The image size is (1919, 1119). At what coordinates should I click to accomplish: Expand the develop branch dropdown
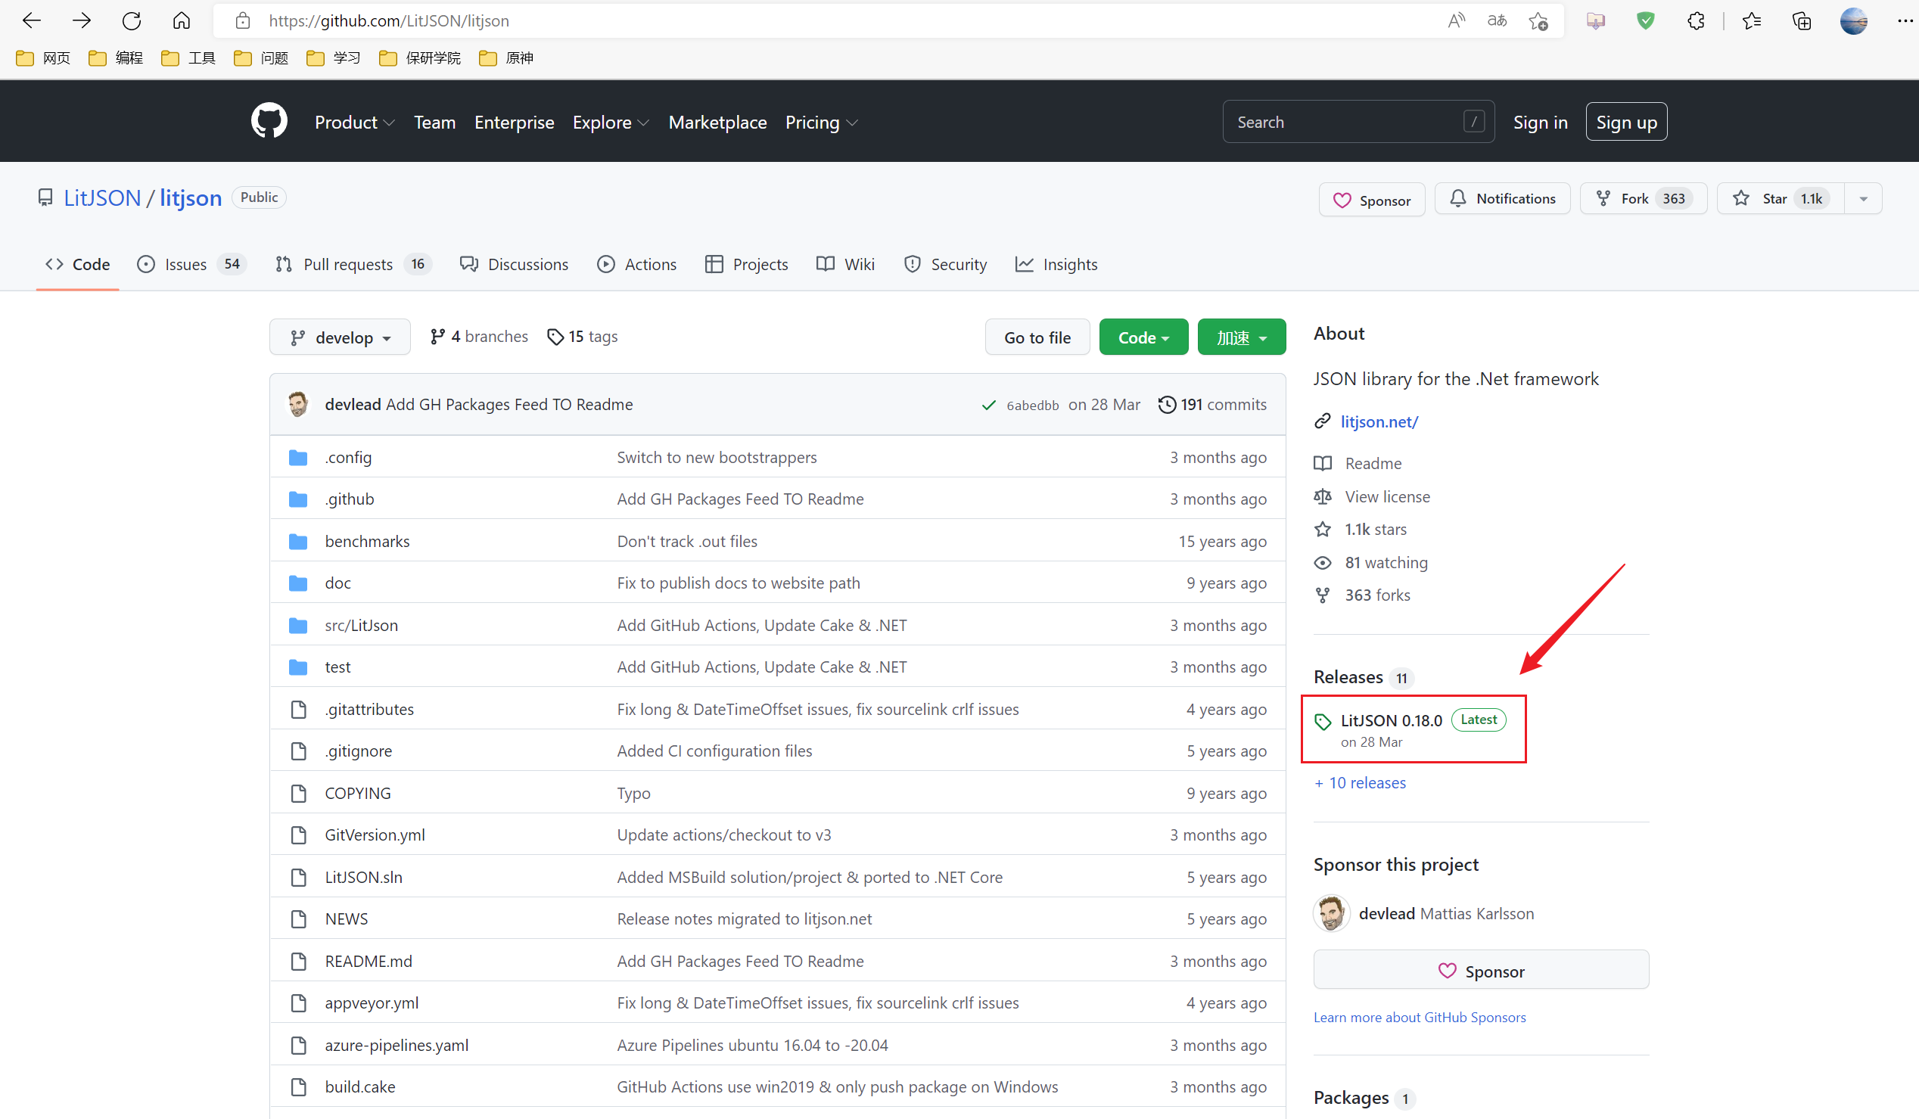340,337
